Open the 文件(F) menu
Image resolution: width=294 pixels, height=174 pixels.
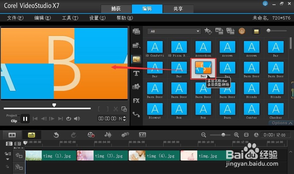pos(15,18)
